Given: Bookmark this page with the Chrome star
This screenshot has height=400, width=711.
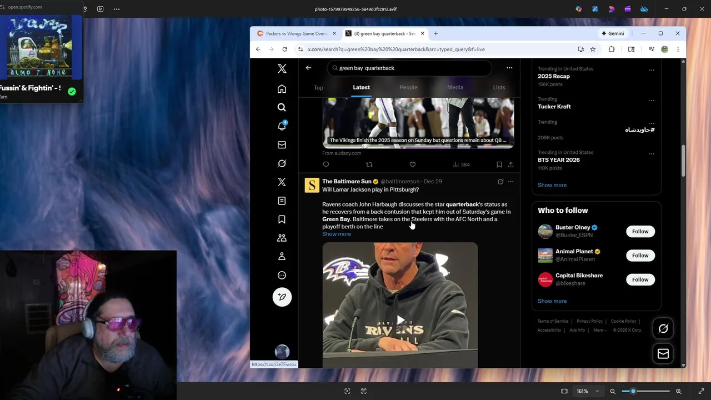Looking at the screenshot, I should tap(593, 49).
